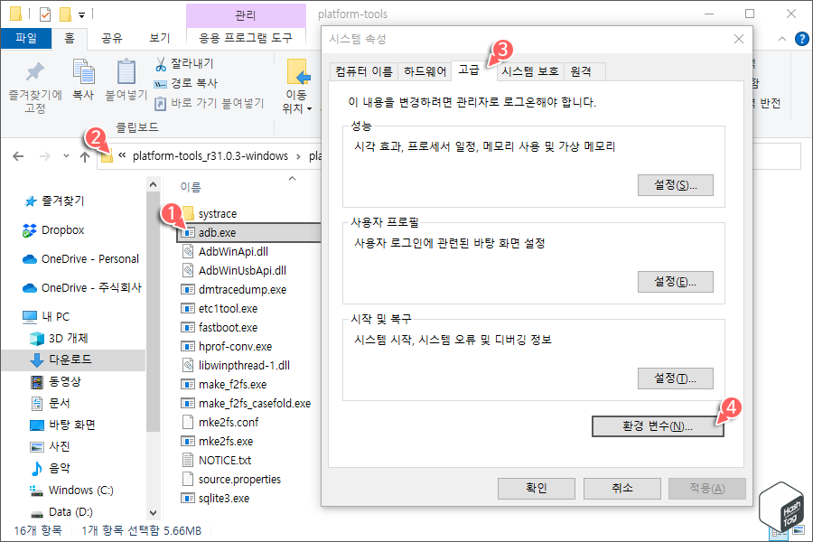Collapse the ribbon with the chevron

point(782,39)
